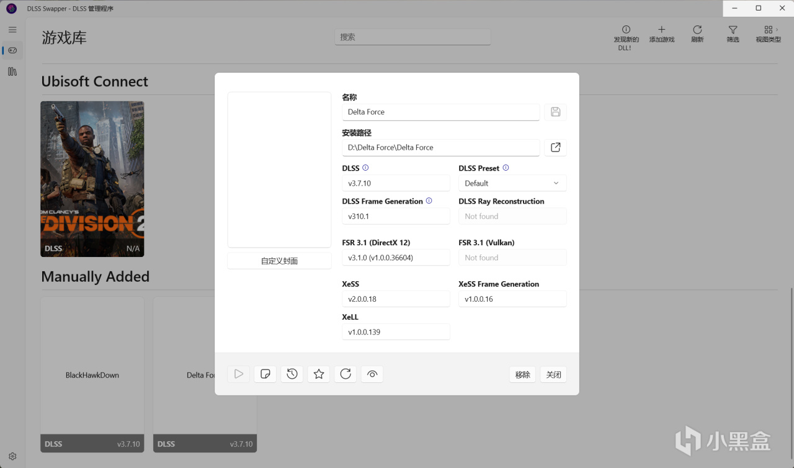This screenshot has height=468, width=794.
Task: Open the notes icon in dialog footer
Action: click(265, 374)
